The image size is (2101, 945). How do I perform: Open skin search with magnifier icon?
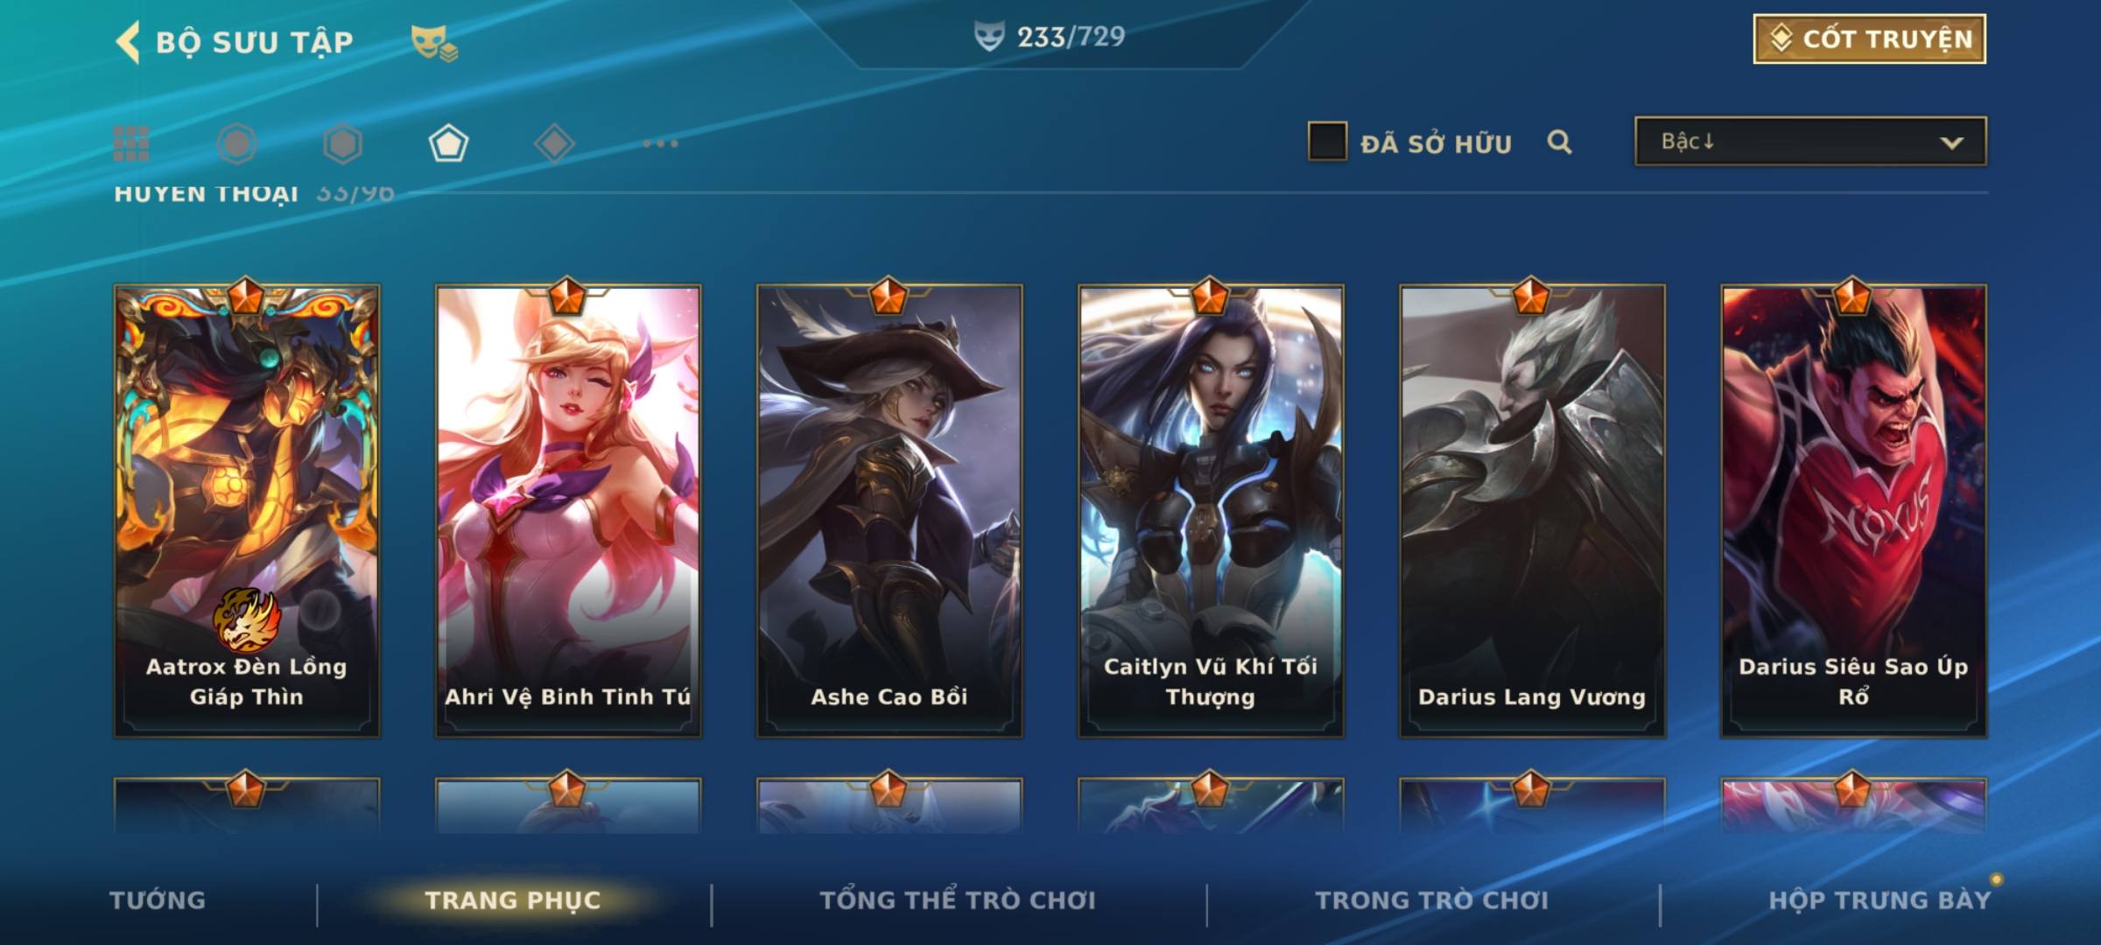[1559, 142]
